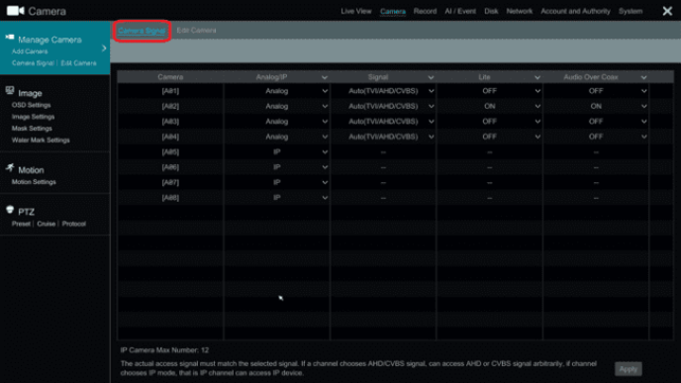The width and height of the screenshot is (681, 383).
Task: Open Water Mark Settings
Action: 41,141
